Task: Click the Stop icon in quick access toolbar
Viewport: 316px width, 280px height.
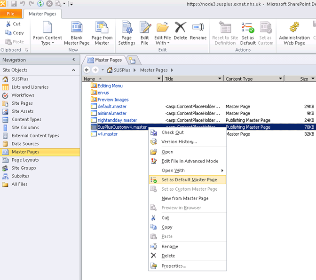Action: pos(49,4)
